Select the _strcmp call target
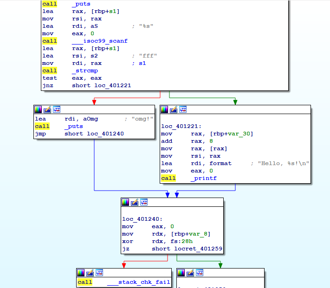Image resolution: width=330 pixels, height=288 pixels. point(85,70)
